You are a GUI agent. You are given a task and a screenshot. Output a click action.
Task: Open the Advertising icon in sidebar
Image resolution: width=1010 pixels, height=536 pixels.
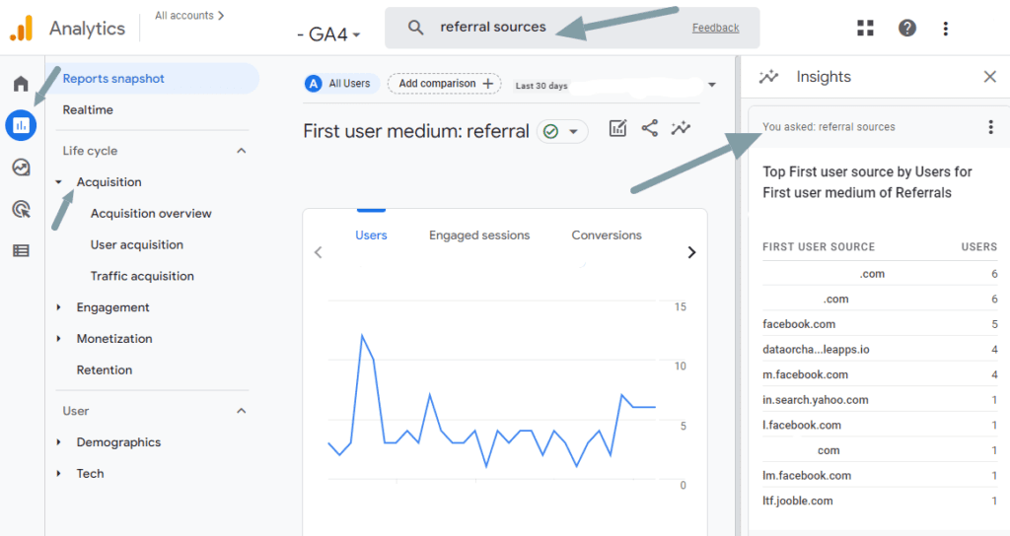[21, 209]
